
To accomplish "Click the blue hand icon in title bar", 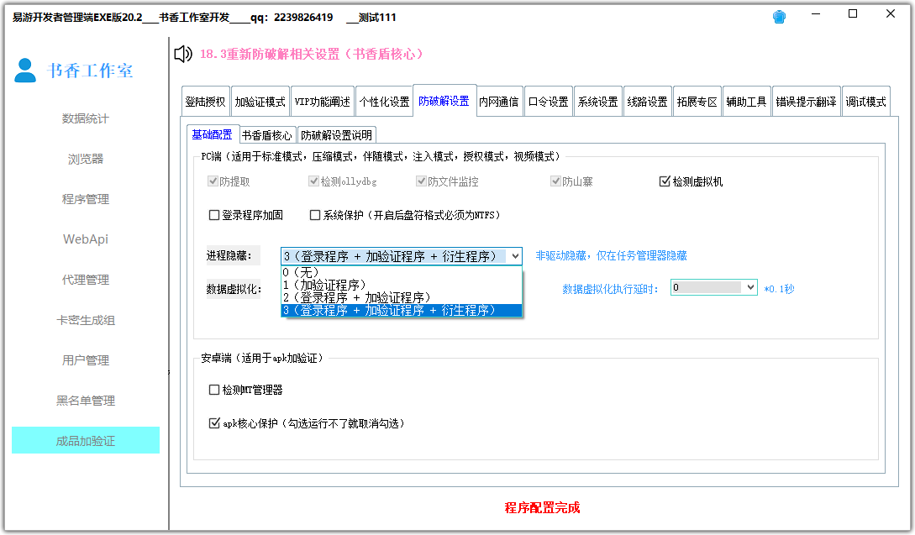I will tap(779, 15).
